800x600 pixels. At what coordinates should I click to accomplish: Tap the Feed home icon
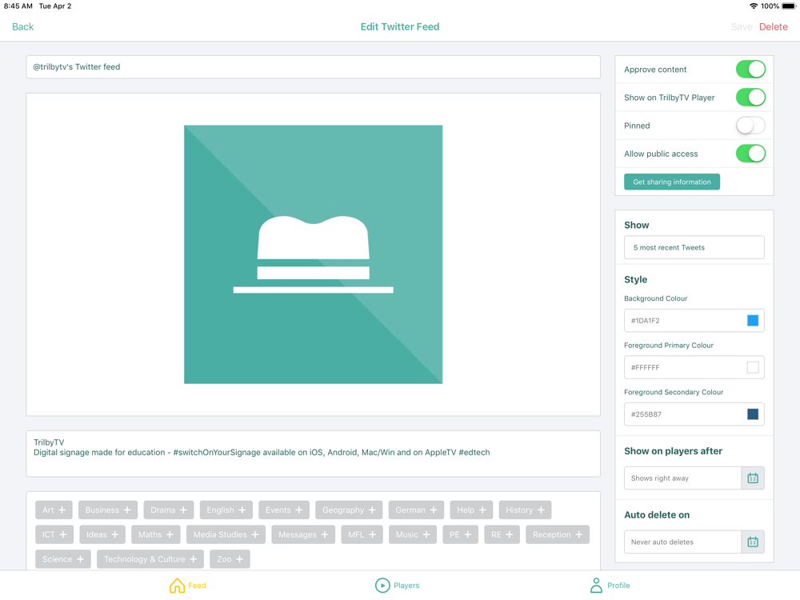[177, 586]
